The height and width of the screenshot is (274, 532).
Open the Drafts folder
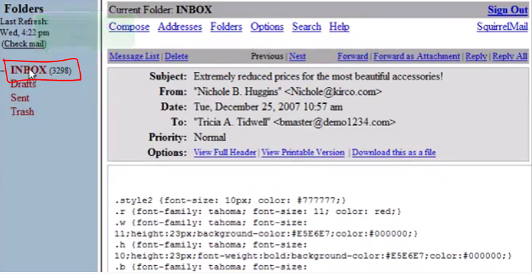(23, 84)
